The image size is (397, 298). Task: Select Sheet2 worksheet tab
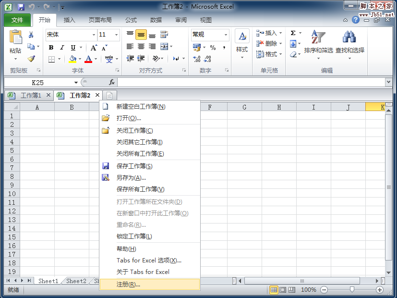tap(76, 281)
